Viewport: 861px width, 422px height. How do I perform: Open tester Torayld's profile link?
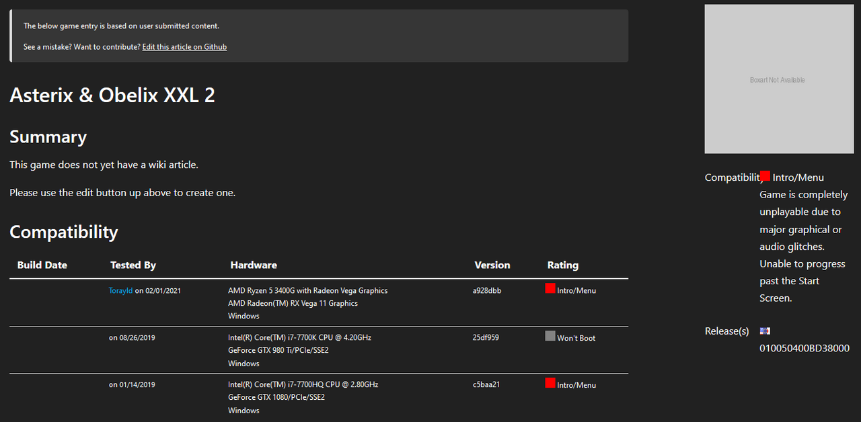(121, 291)
